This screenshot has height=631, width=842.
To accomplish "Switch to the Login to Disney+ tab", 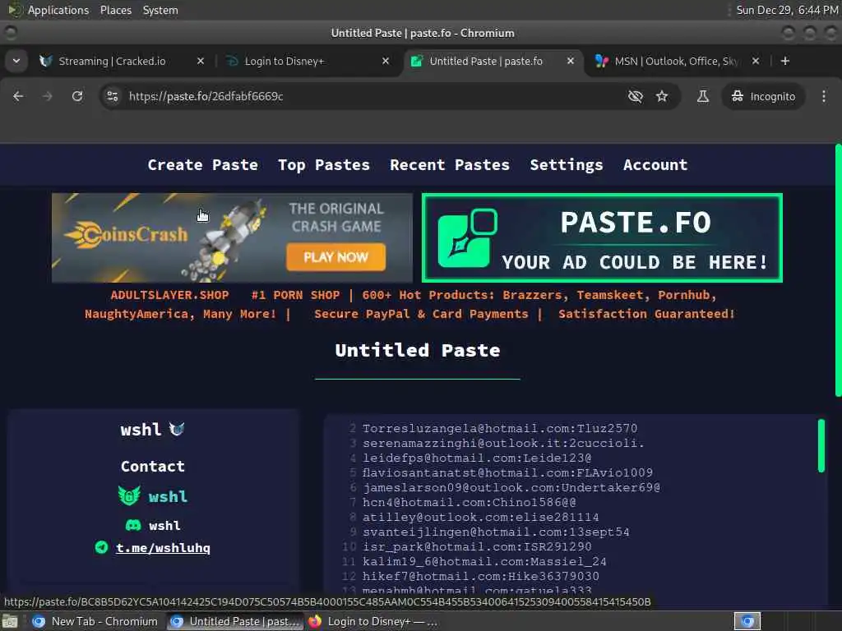I will [x=285, y=61].
